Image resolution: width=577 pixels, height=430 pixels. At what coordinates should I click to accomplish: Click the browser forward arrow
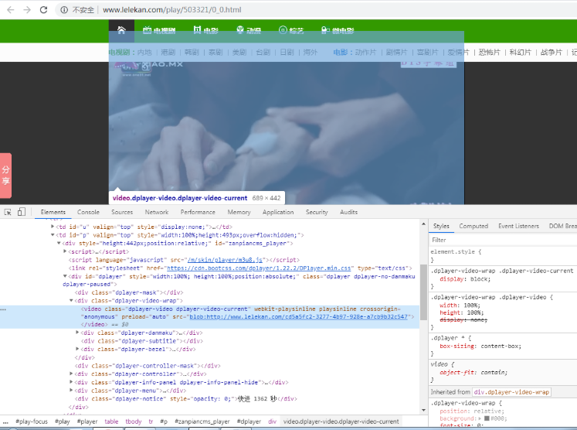click(27, 10)
